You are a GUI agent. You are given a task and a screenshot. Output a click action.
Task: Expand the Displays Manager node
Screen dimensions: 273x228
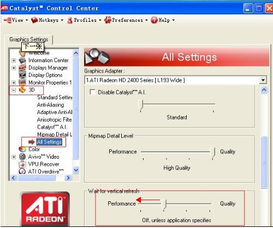[14, 68]
